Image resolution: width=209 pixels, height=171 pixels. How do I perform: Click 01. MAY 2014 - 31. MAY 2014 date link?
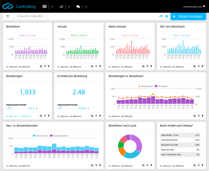[18, 116]
